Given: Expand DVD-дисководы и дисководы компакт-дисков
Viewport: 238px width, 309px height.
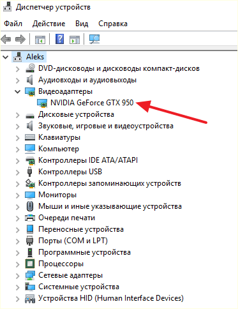Looking at the screenshot, I should (18, 69).
